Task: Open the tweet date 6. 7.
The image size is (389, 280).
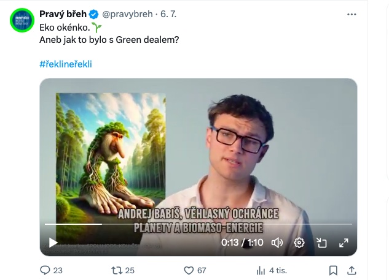Action: point(168,14)
